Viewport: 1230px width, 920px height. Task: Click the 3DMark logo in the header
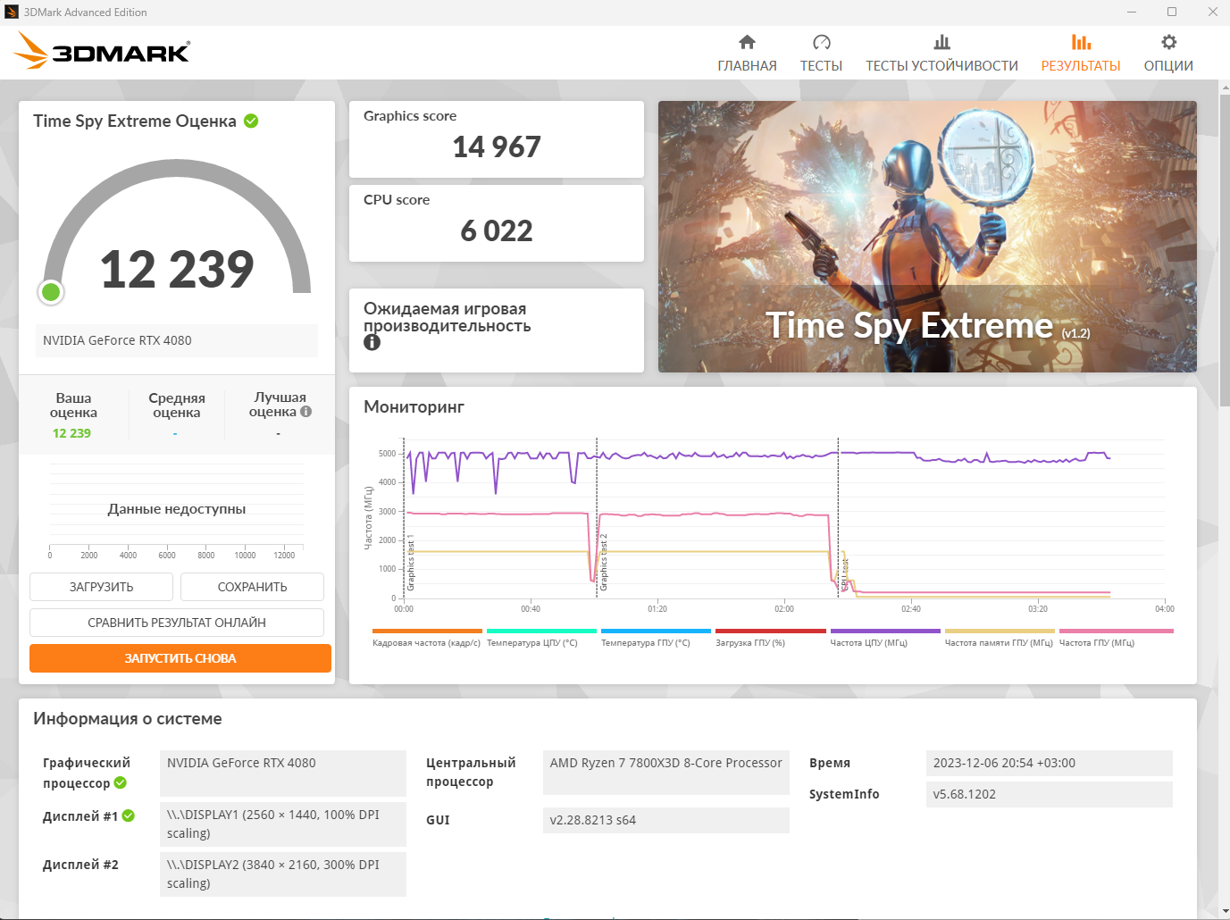tap(102, 51)
